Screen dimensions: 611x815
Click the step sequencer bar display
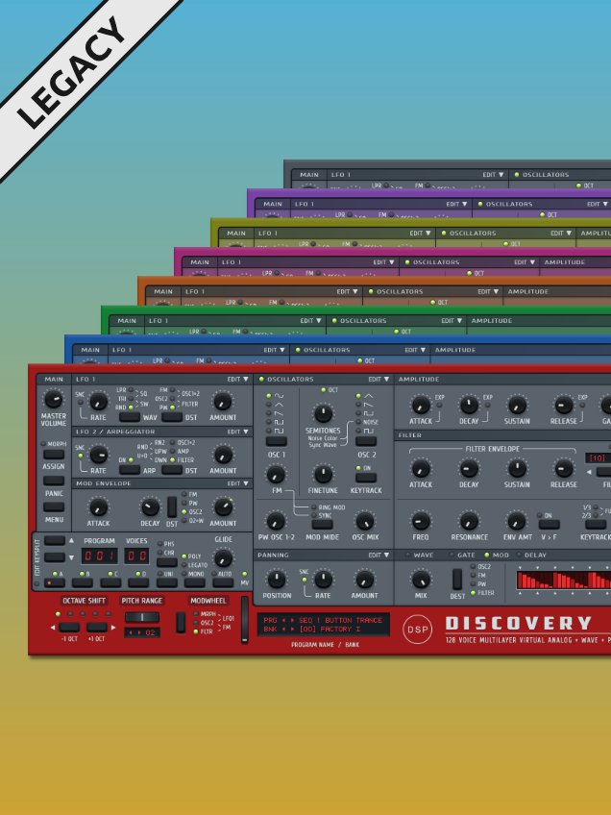564,580
